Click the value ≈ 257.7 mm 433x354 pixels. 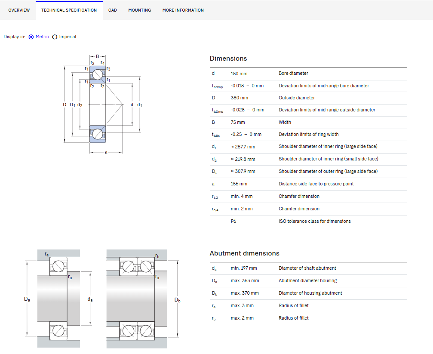243,147
